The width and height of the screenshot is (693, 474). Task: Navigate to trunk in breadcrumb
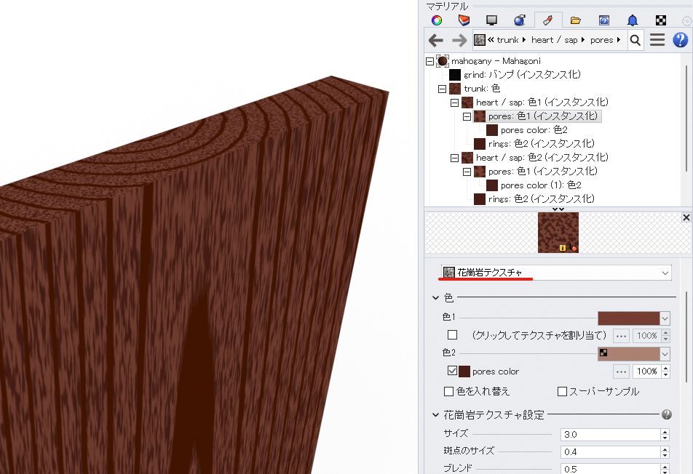tap(507, 40)
